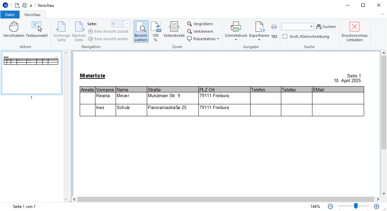Expand the Exportieren dropdown menu

(259, 40)
